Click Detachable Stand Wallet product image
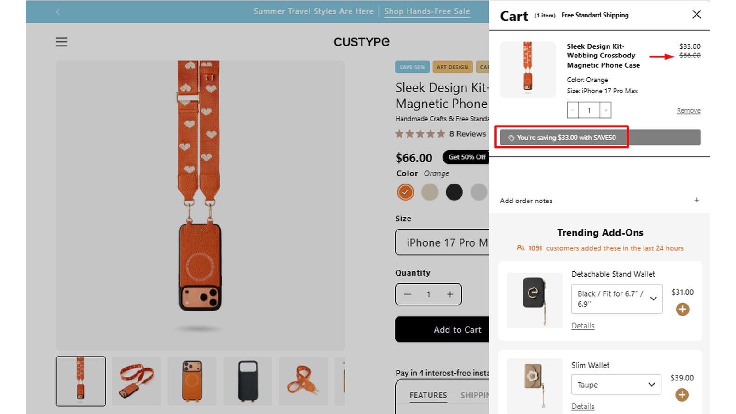This screenshot has width=736, height=414. click(535, 300)
